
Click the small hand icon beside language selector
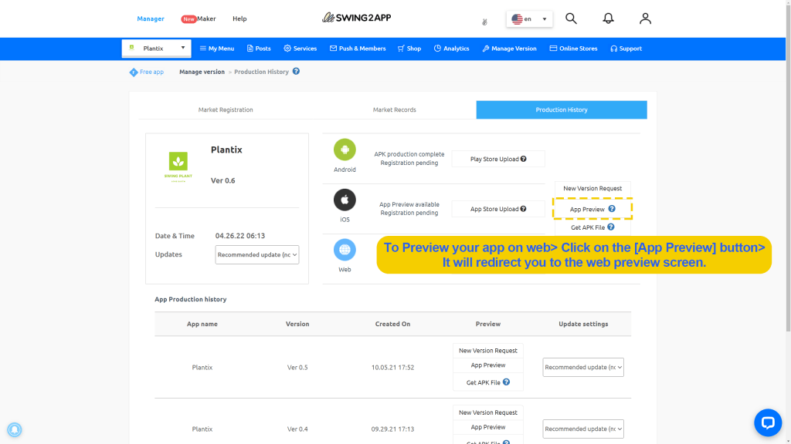[485, 22]
